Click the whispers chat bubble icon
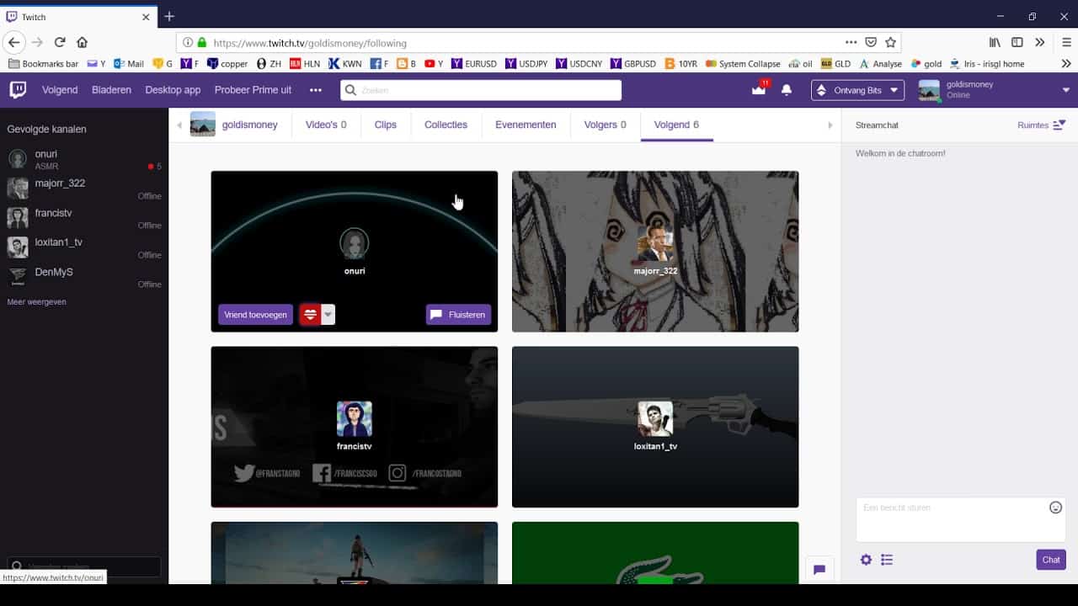This screenshot has height=606, width=1078. click(x=819, y=569)
